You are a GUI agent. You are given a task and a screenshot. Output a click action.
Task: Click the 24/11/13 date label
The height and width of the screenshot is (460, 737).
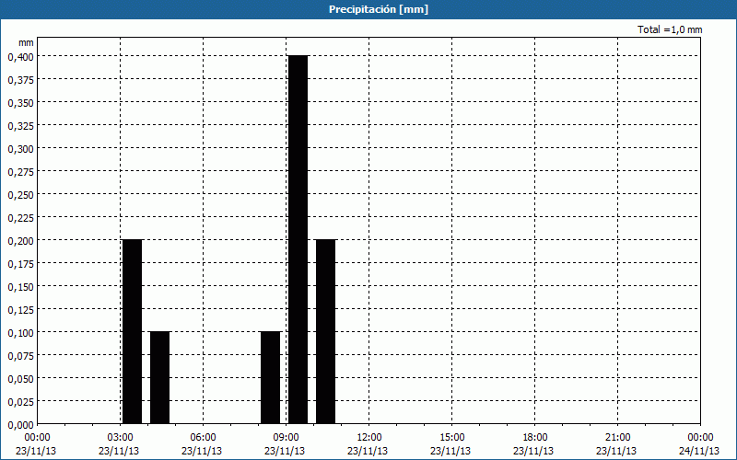699,451
